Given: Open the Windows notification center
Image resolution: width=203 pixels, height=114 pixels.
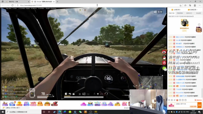Looking at the screenshot, I should pos(200,112).
